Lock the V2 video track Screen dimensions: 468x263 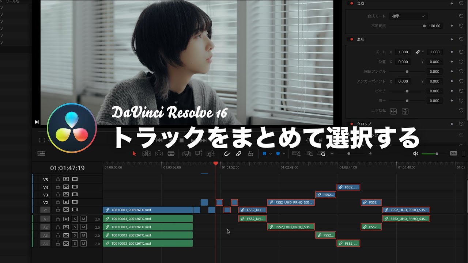pyautogui.click(x=58, y=202)
